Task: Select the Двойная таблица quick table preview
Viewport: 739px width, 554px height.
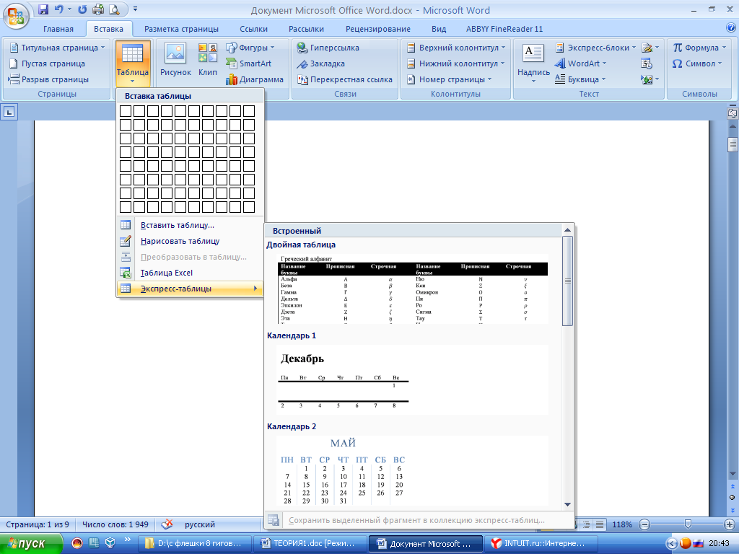Action: [413, 289]
